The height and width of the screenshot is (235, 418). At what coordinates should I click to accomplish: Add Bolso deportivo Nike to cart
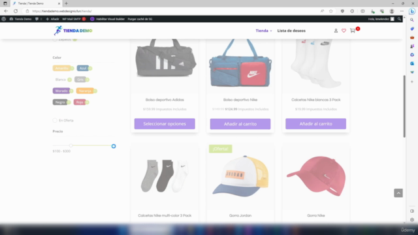point(240,124)
